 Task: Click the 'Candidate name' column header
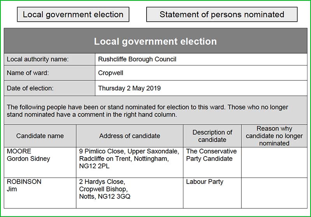click(40, 136)
